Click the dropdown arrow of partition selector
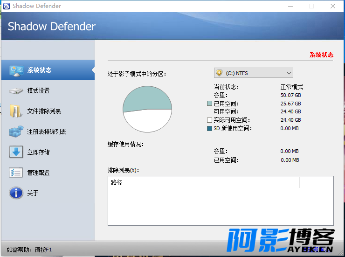This screenshot has height=257, width=345. (x=289, y=73)
